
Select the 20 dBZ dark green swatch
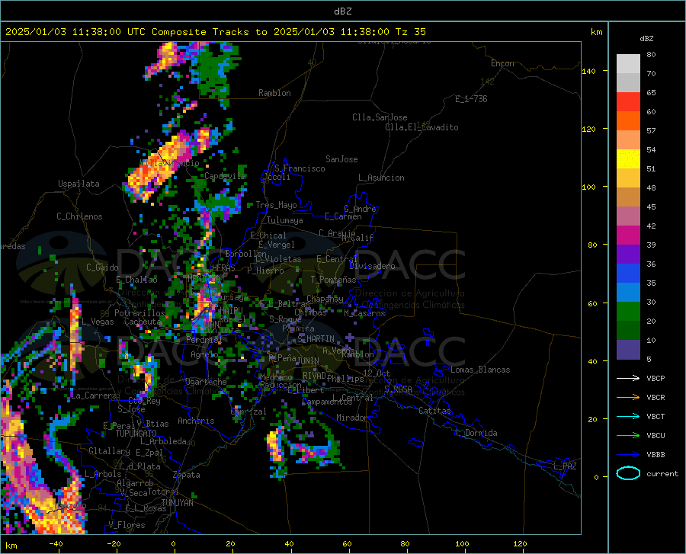628,331
